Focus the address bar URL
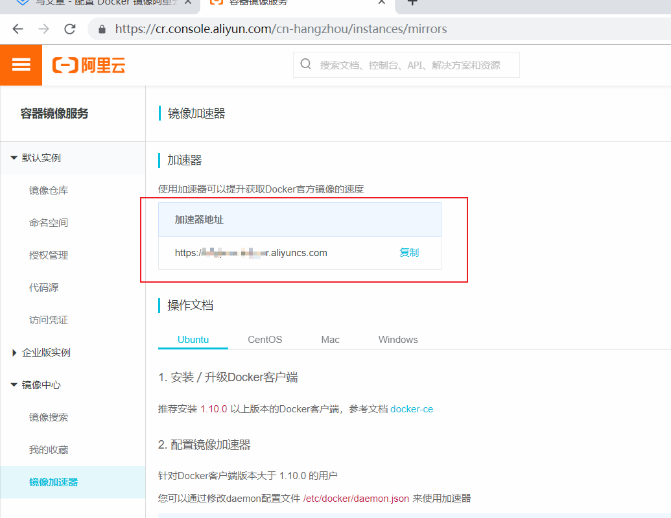Image resolution: width=671 pixels, height=518 pixels. pos(281,29)
